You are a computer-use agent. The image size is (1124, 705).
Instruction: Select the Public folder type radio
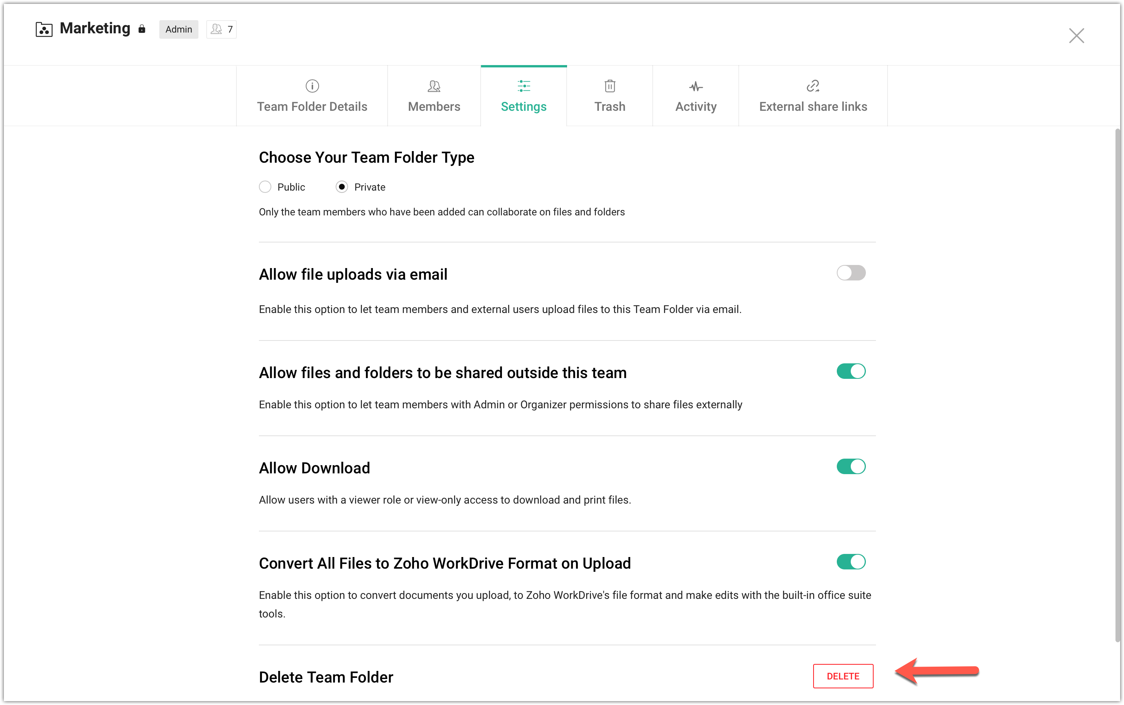click(x=265, y=187)
